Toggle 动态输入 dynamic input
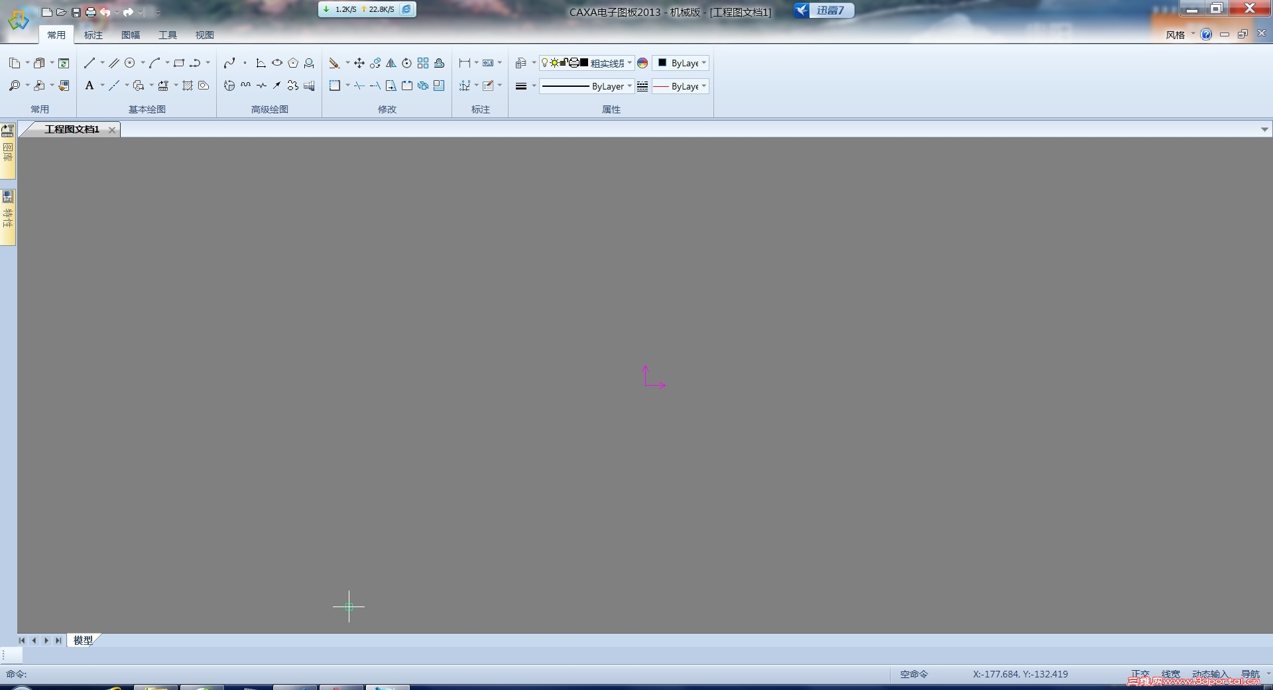Image resolution: width=1273 pixels, height=690 pixels. point(1210,674)
